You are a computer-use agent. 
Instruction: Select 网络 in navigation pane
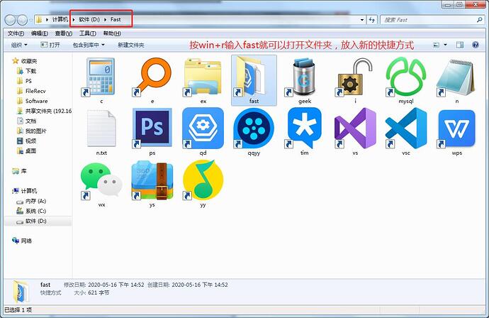click(22, 241)
